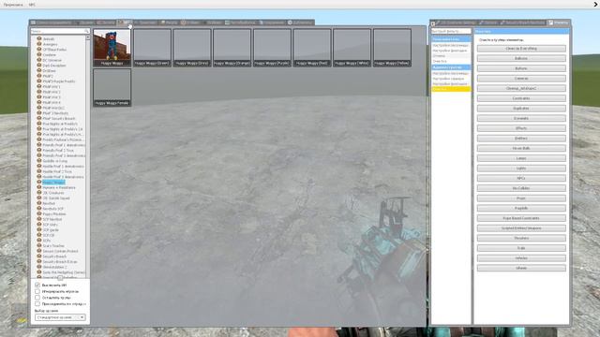Click the Animals category icon
600x337 pixels.
[39, 38]
